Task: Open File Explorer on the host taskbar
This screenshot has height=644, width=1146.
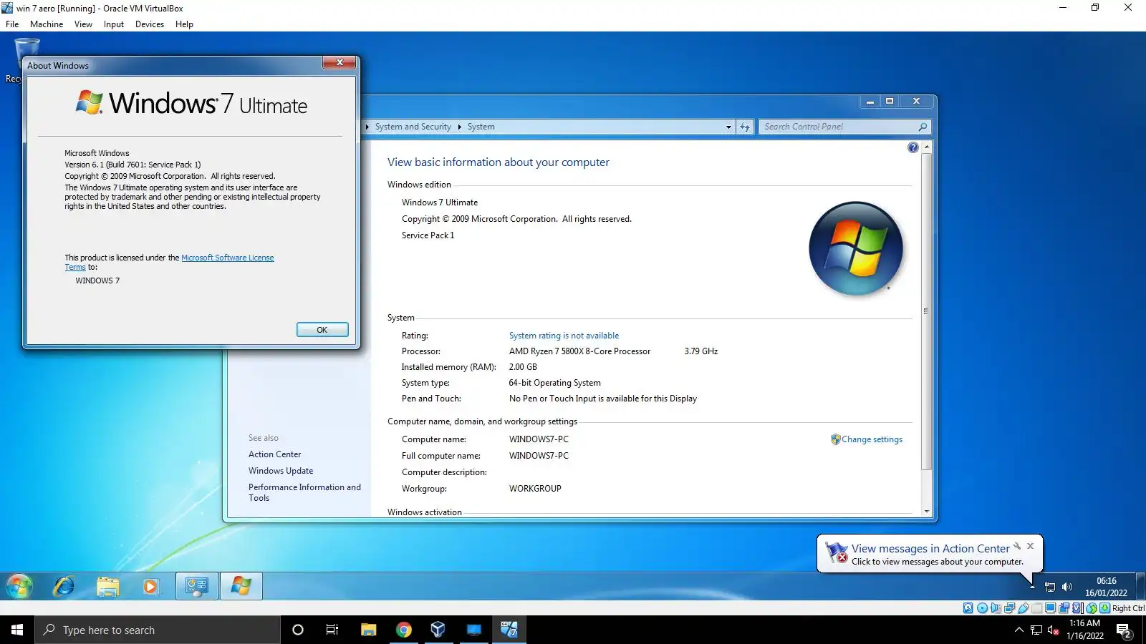Action: pos(368,630)
